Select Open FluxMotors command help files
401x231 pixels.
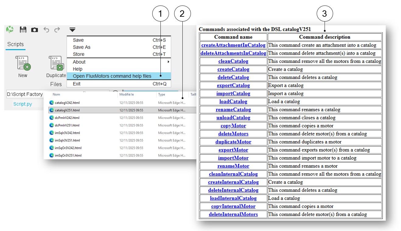click(x=119, y=76)
